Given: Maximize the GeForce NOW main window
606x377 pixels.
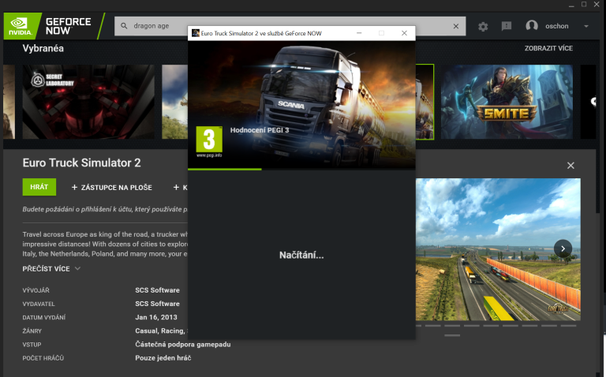Looking at the screenshot, I should click(584, 4).
